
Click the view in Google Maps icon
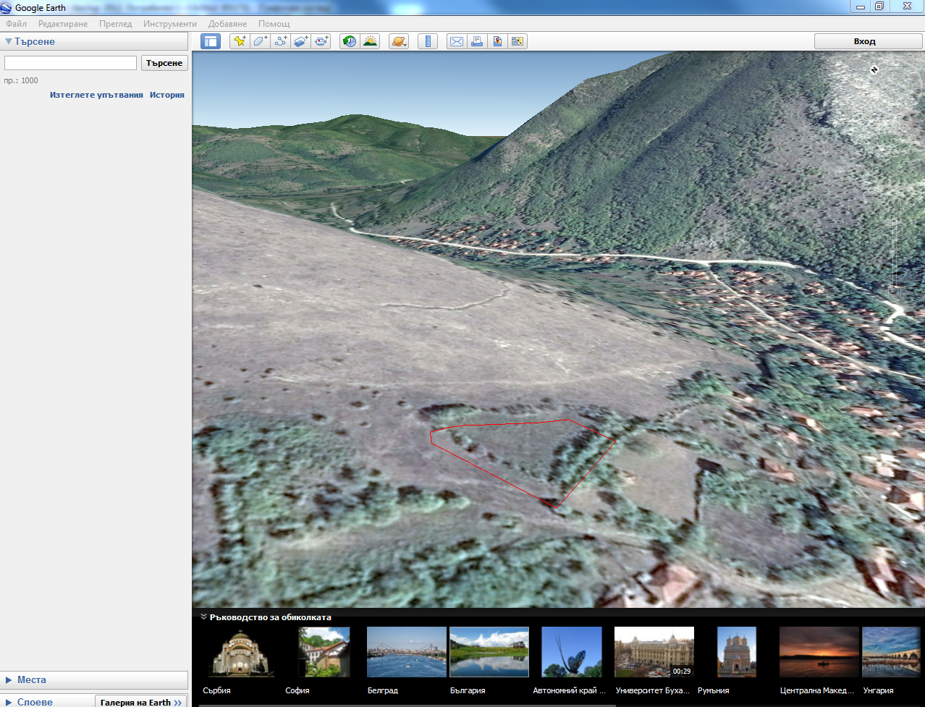click(497, 41)
